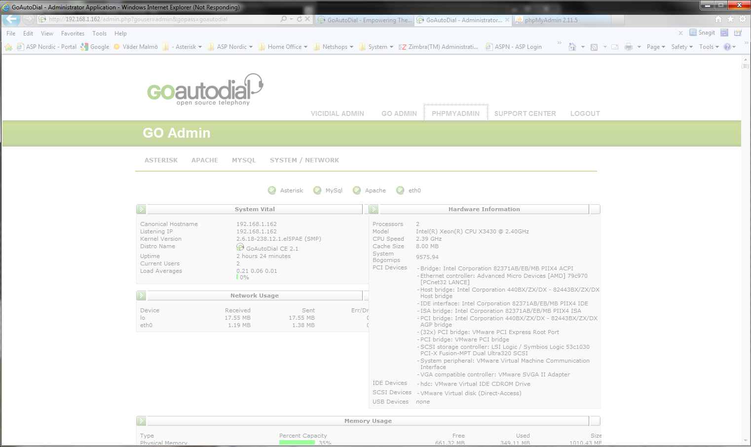
Task: Click the GoAutoDial logo
Action: (x=205, y=89)
